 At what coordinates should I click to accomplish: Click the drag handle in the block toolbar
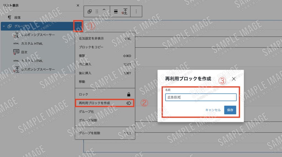click(x=97, y=12)
